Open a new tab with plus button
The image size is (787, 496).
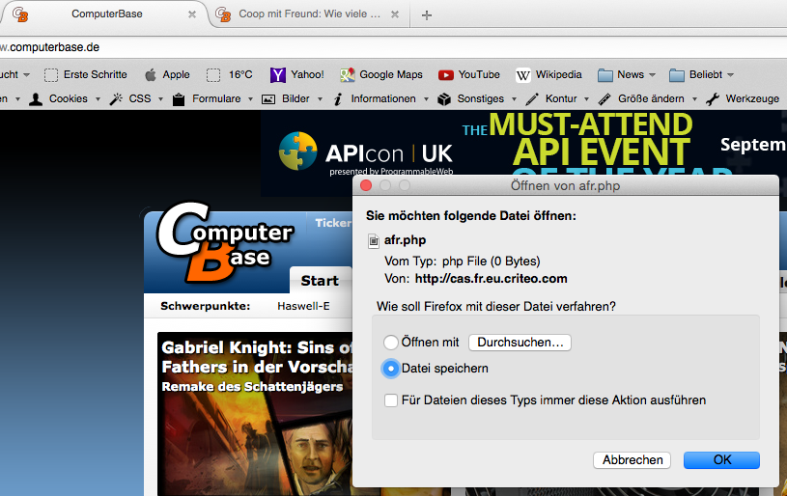click(x=427, y=15)
